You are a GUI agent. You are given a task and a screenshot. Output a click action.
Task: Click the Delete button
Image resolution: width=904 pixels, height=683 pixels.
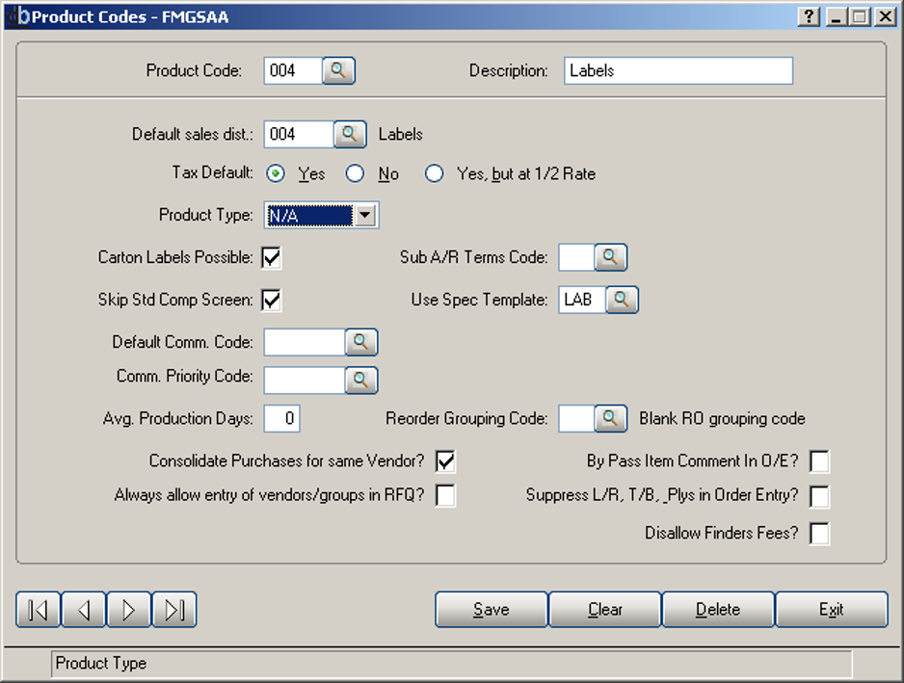[718, 610]
